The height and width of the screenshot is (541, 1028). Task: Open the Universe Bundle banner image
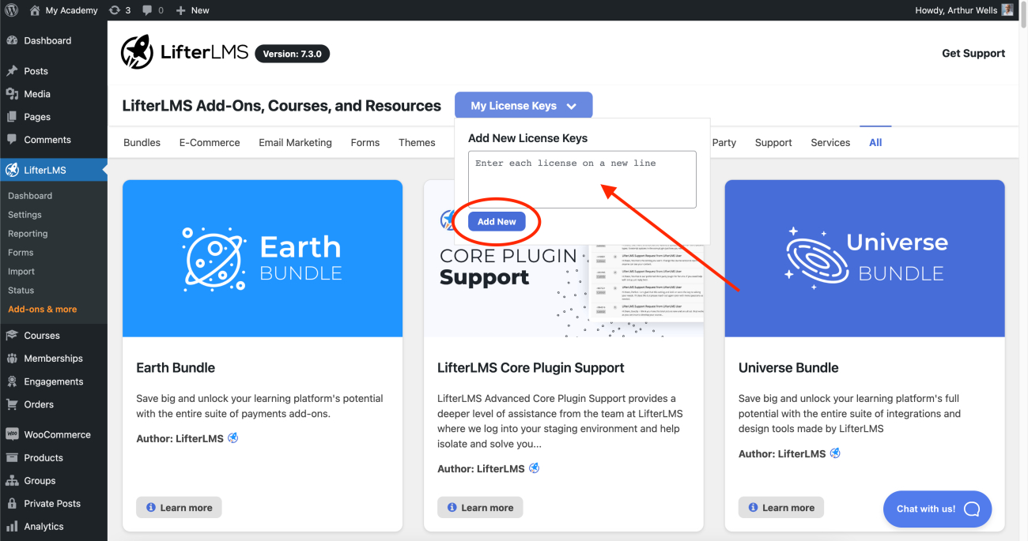864,258
